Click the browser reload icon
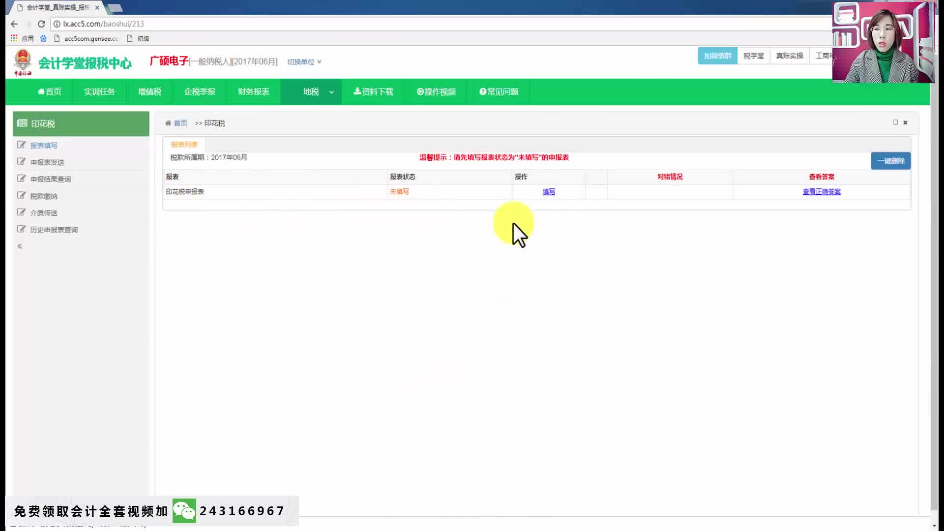The width and height of the screenshot is (944, 531). pos(41,24)
